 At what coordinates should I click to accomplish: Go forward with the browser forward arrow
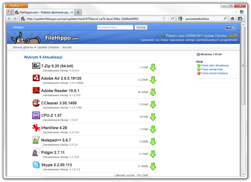pos(15,19)
